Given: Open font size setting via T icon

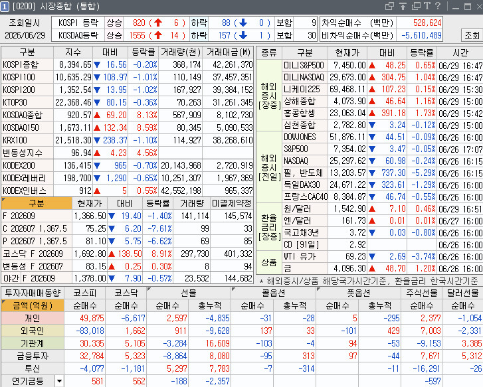Looking at the screenshot, I should point(427,6).
